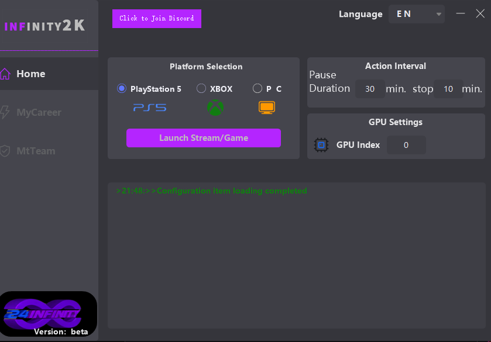Click the Click to Join Discord button
The image size is (491, 342).
point(157,18)
